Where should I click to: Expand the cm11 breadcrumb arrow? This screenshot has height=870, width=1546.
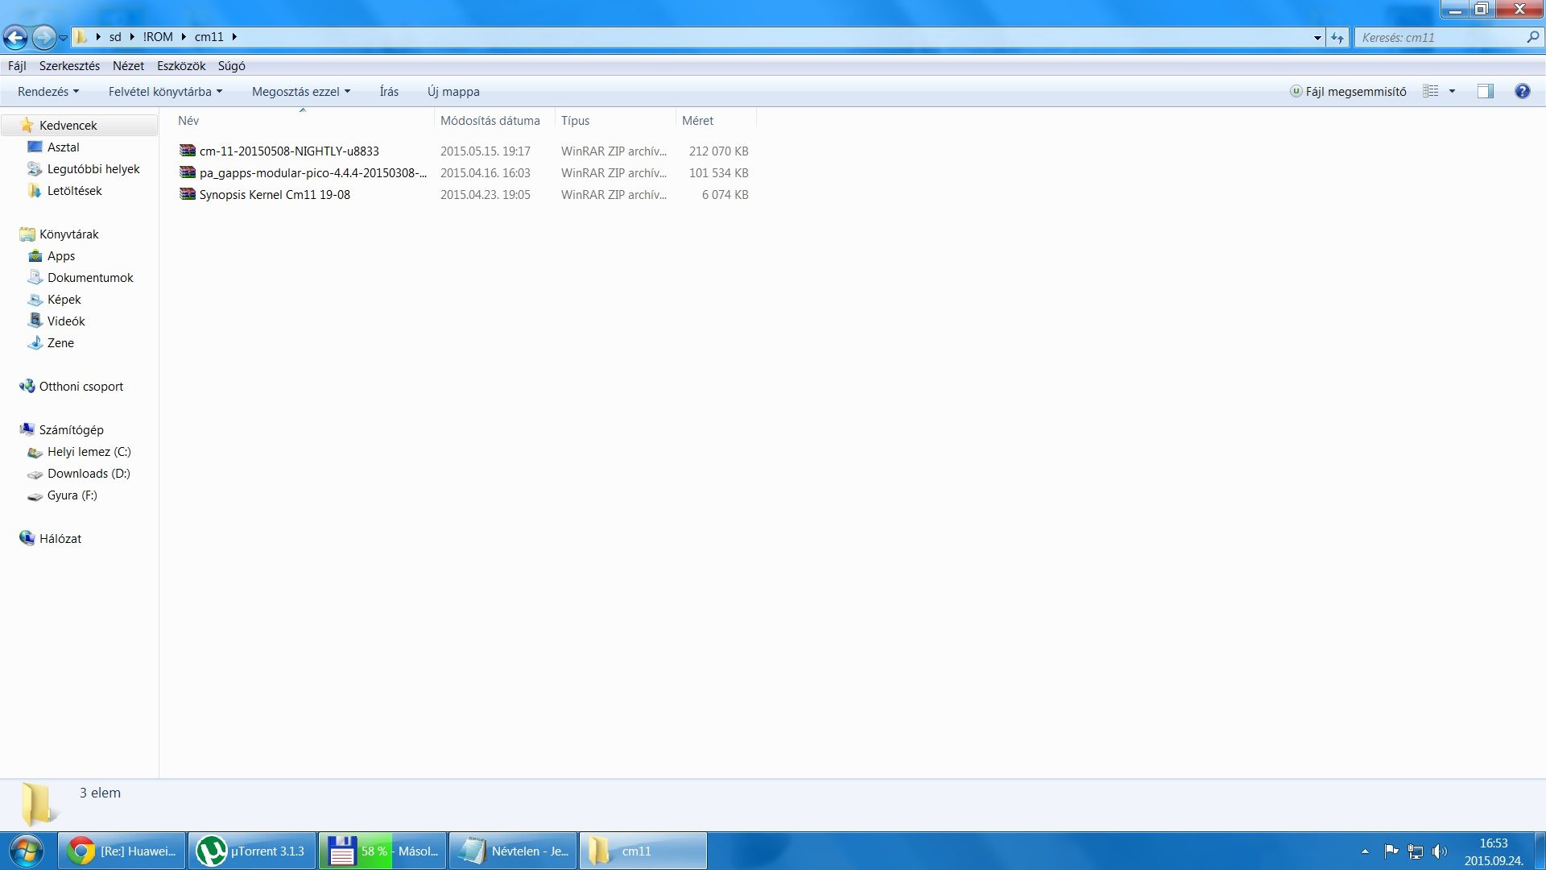[234, 37]
